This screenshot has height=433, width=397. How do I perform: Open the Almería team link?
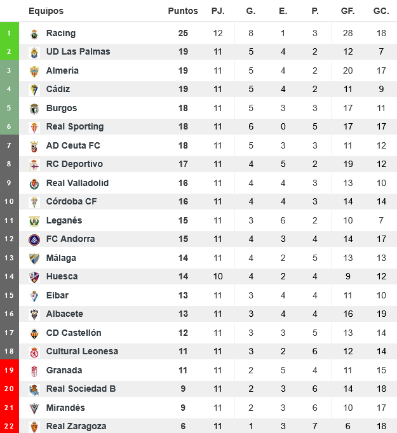coord(62,70)
